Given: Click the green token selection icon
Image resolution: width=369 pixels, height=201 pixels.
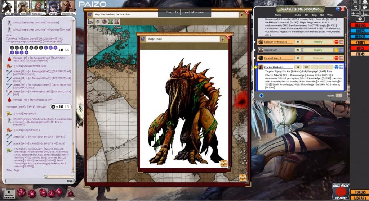Looking at the screenshot, I should 110,22.
